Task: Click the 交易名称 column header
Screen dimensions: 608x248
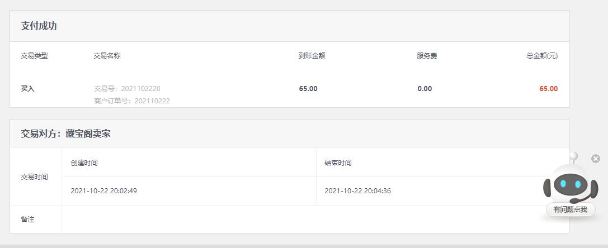Action: (107, 56)
